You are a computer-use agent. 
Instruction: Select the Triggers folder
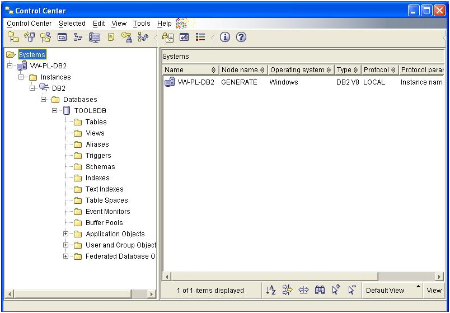coord(92,155)
